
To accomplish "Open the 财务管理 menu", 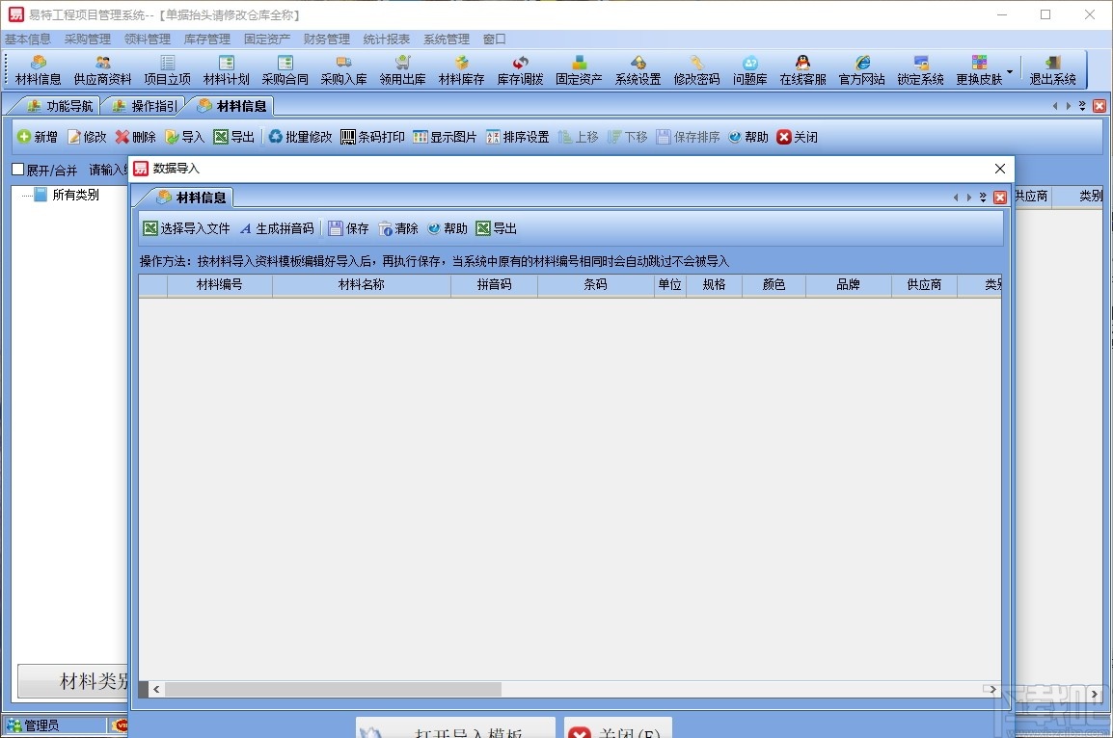I will tap(327, 39).
